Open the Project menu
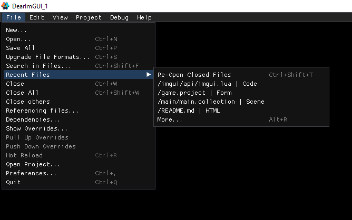Screen dimensions: 352x220 89,17
